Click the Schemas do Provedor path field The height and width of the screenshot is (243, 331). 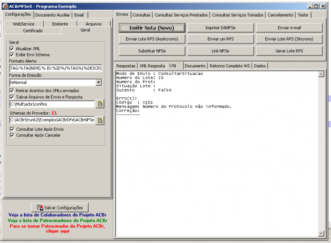(x=52, y=120)
